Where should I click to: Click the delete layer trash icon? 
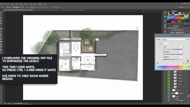coord(187,103)
